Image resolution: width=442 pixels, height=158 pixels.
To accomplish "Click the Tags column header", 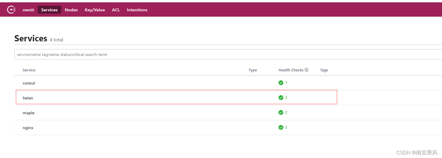I will tap(324, 70).
